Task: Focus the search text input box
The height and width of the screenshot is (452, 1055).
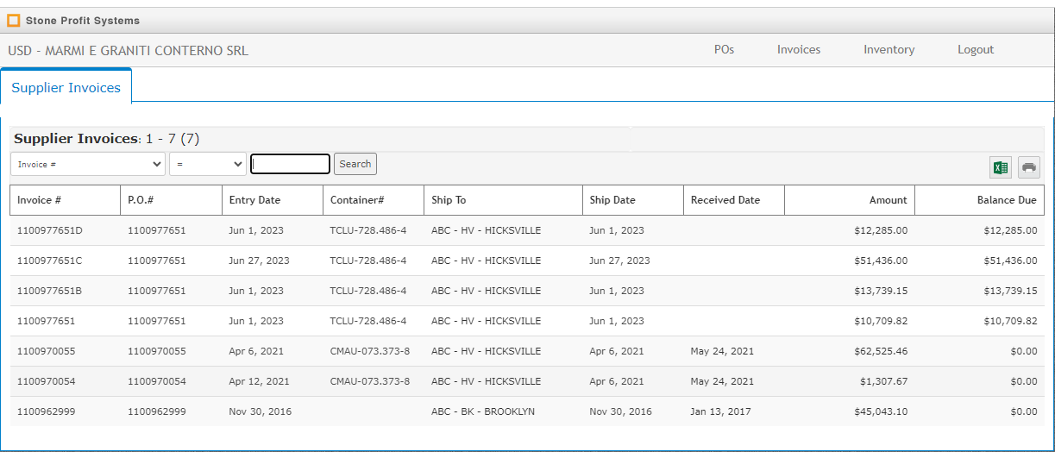Action: pyautogui.click(x=291, y=164)
